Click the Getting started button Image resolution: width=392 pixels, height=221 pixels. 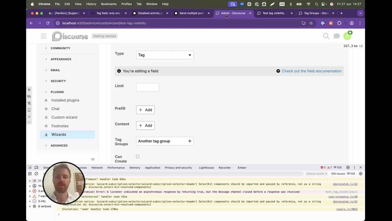point(104,36)
